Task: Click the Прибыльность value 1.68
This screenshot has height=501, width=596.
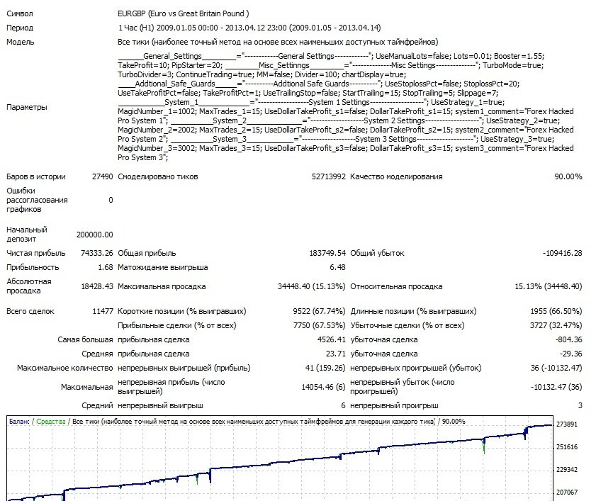Action: pos(106,268)
